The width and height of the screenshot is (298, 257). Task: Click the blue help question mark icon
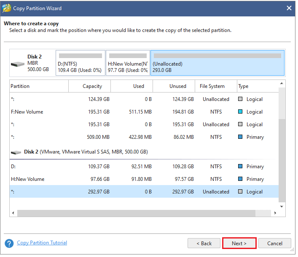(x=9, y=244)
